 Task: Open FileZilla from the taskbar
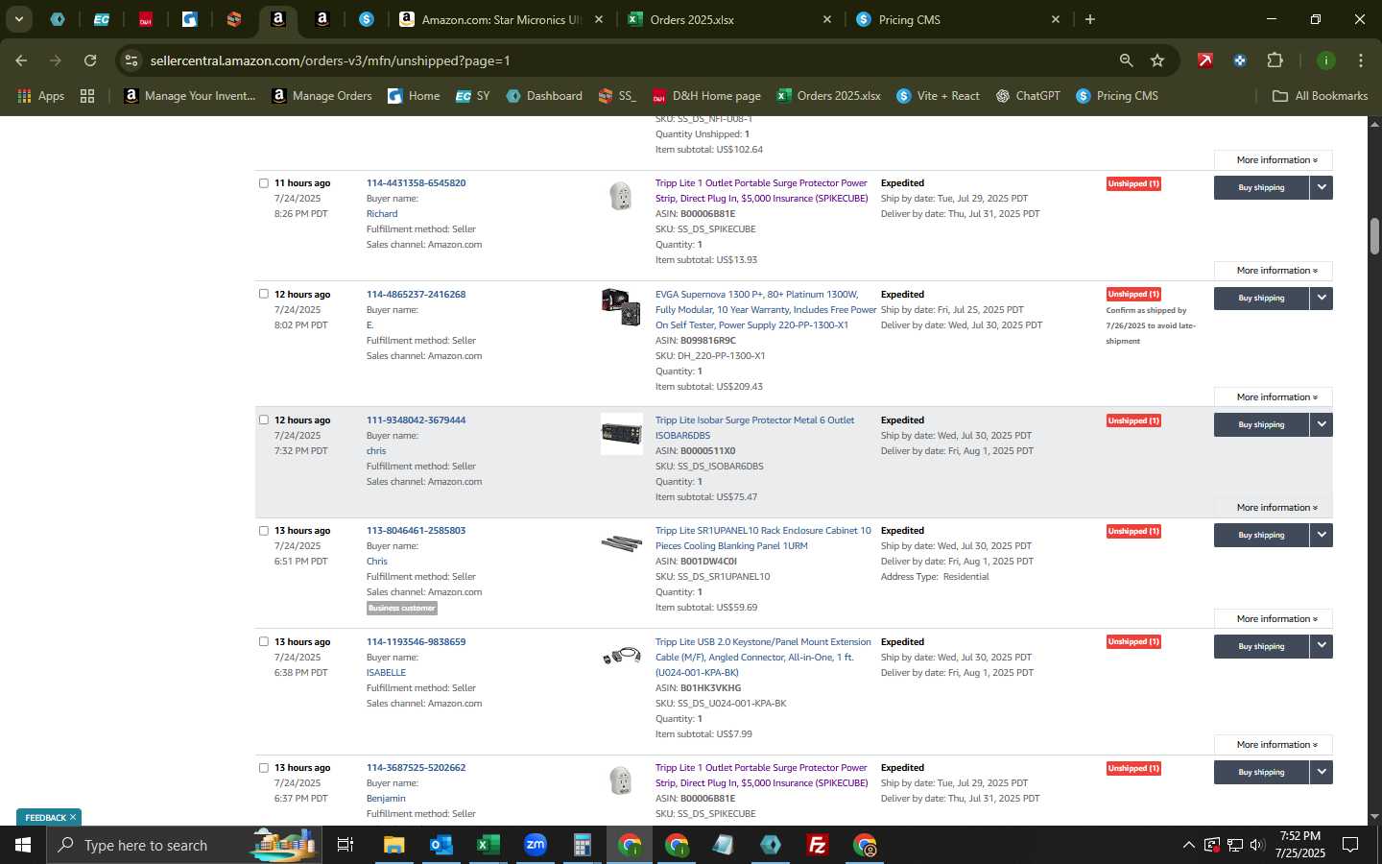point(818,845)
